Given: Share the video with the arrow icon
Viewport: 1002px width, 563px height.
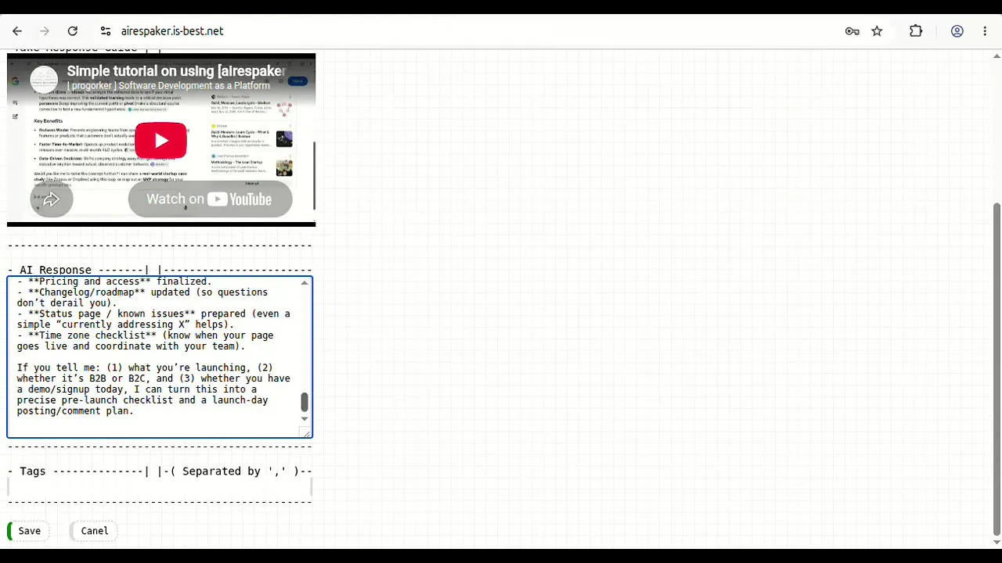Looking at the screenshot, I should tap(52, 199).
